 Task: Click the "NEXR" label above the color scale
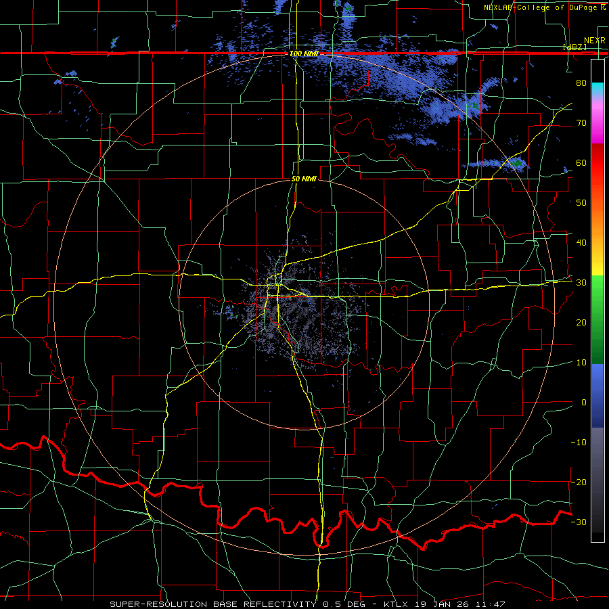click(595, 41)
